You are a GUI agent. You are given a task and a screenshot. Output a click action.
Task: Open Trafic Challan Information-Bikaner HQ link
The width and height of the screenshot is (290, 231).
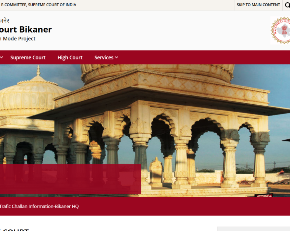(39, 206)
